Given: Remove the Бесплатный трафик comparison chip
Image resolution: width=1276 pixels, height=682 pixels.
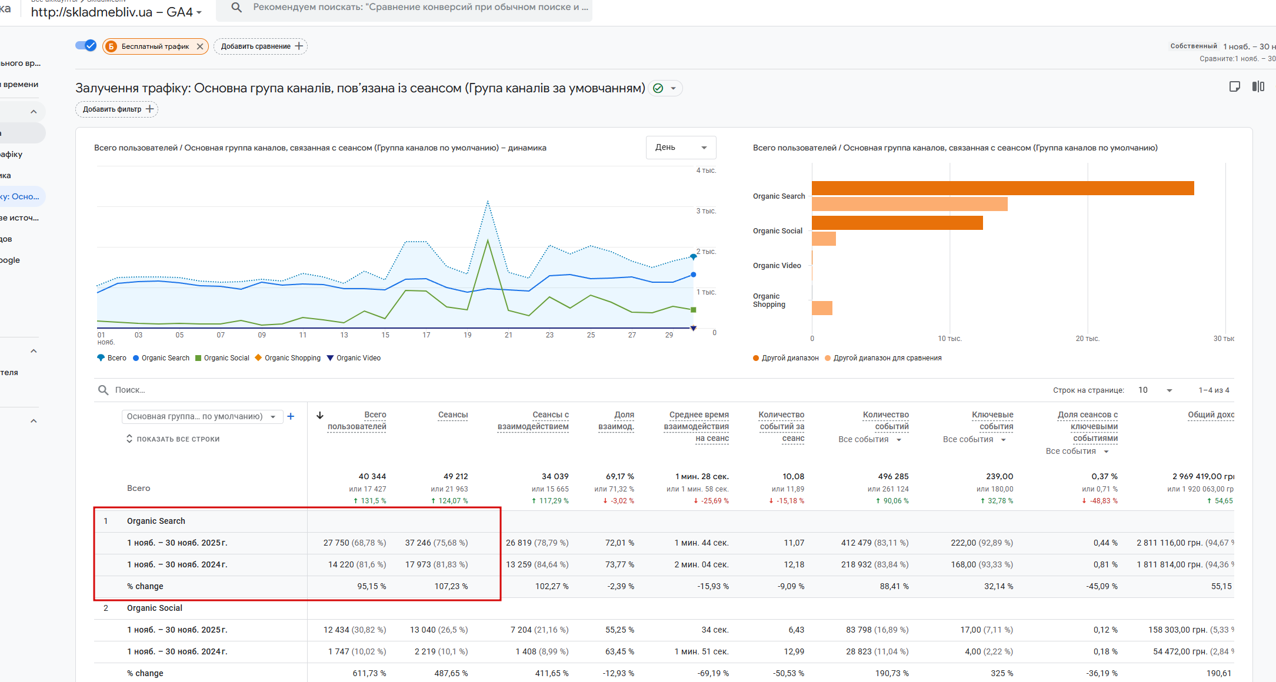Looking at the screenshot, I should click(200, 46).
